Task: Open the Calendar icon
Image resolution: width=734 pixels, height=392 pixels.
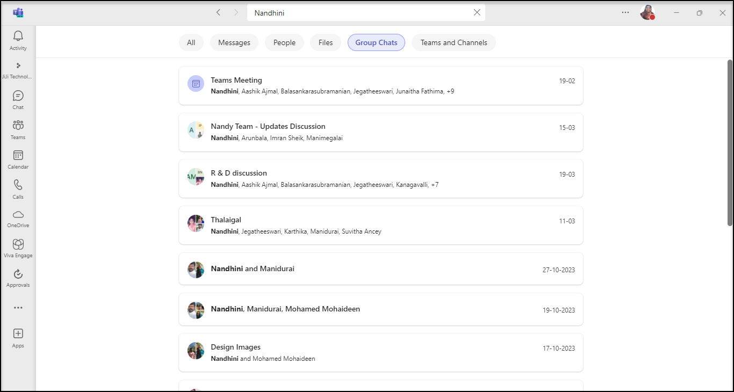Action: pyautogui.click(x=18, y=156)
